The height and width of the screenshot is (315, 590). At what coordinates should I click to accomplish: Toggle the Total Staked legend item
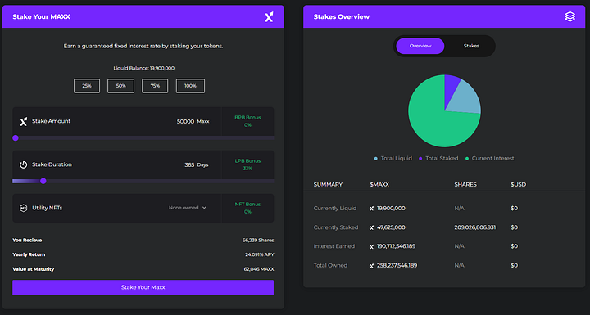(438, 158)
